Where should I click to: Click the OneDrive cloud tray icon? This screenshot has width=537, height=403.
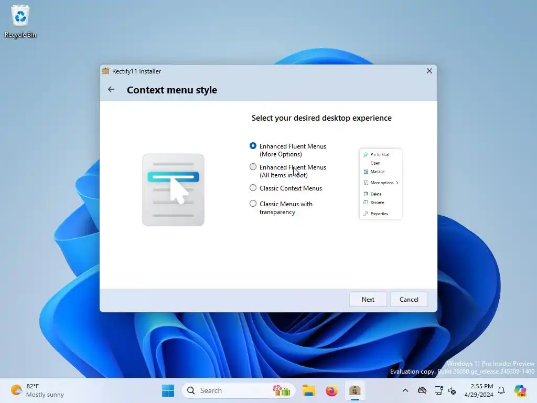click(x=422, y=390)
